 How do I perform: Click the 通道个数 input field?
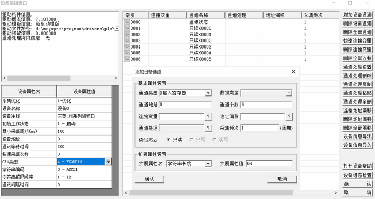266,105
